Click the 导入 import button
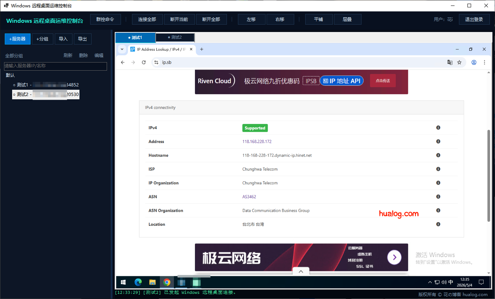Screen dimensions: 495x299 point(64,39)
